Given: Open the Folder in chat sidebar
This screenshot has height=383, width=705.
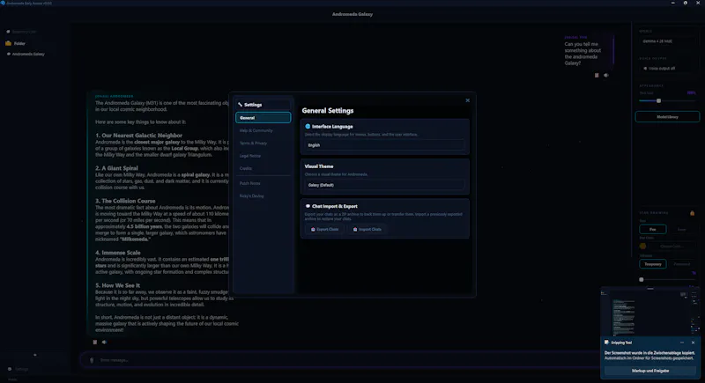Looking at the screenshot, I should [x=19, y=43].
